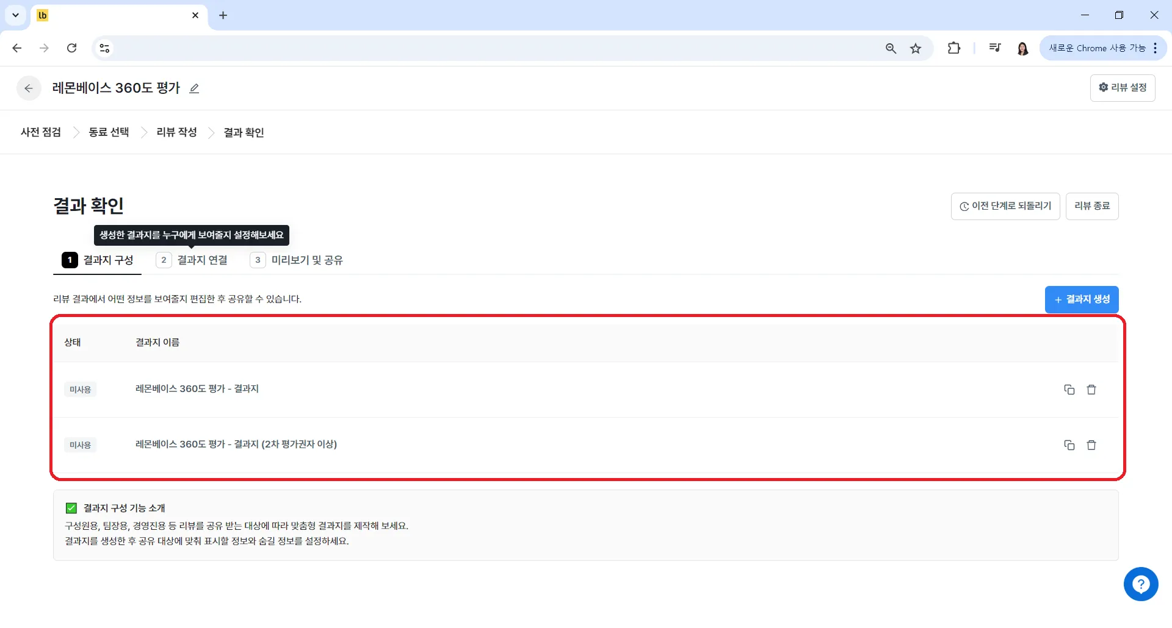Delete the 2차 평가권자 이상 결과지 row
This screenshot has width=1172, height=628.
coord(1091,445)
